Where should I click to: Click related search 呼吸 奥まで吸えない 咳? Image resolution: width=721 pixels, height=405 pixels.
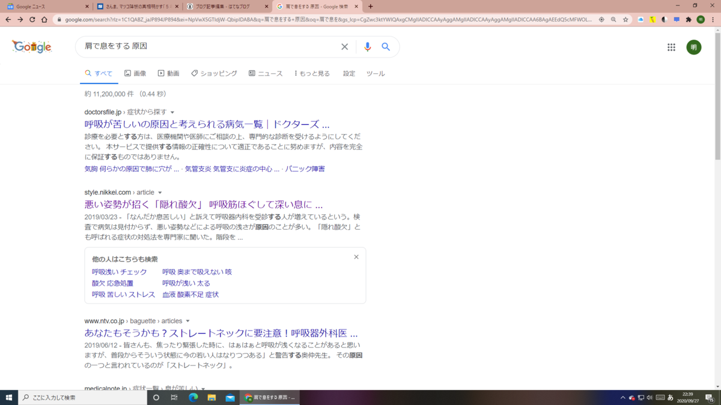pos(197,272)
